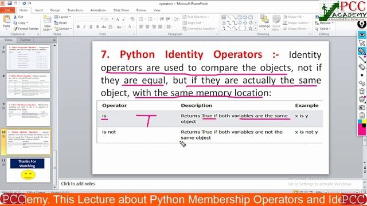Click the Copy command
367x206 pixels.
21,23
